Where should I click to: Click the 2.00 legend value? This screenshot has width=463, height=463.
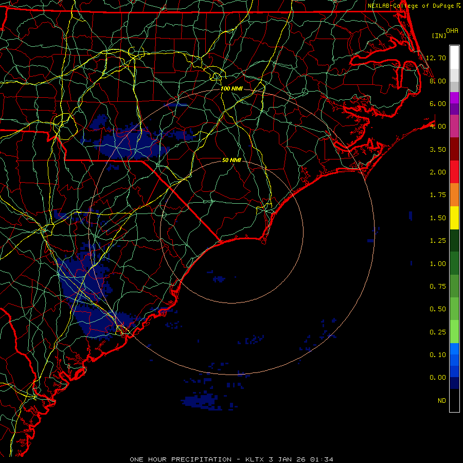pyautogui.click(x=438, y=172)
